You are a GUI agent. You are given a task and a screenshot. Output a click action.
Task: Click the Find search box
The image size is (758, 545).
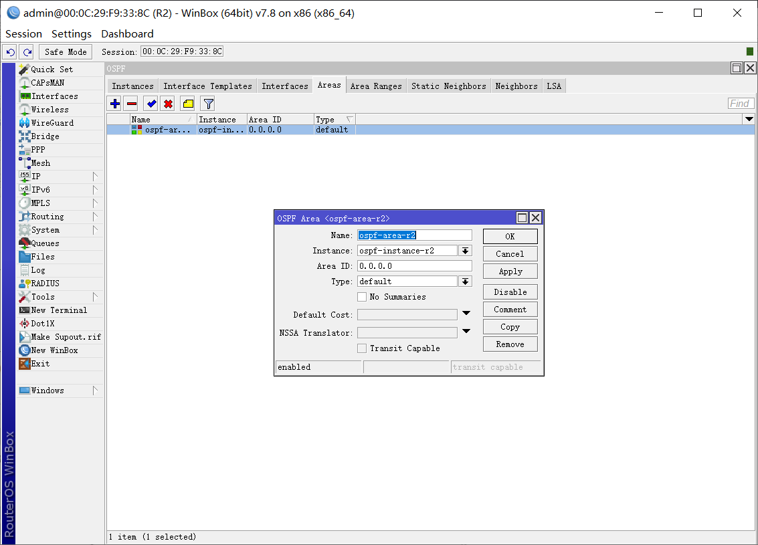(740, 104)
